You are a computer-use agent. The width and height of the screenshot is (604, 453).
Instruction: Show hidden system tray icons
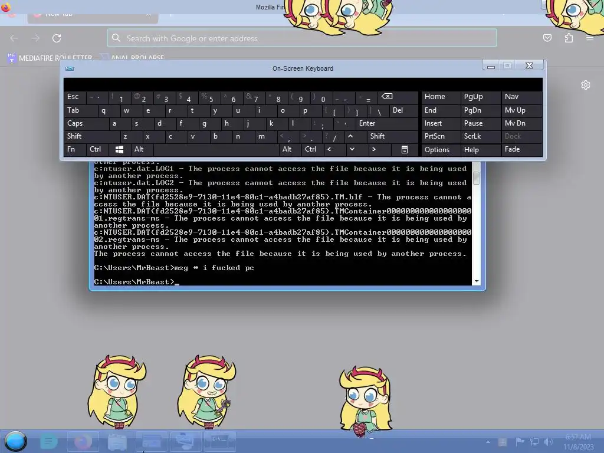488,442
